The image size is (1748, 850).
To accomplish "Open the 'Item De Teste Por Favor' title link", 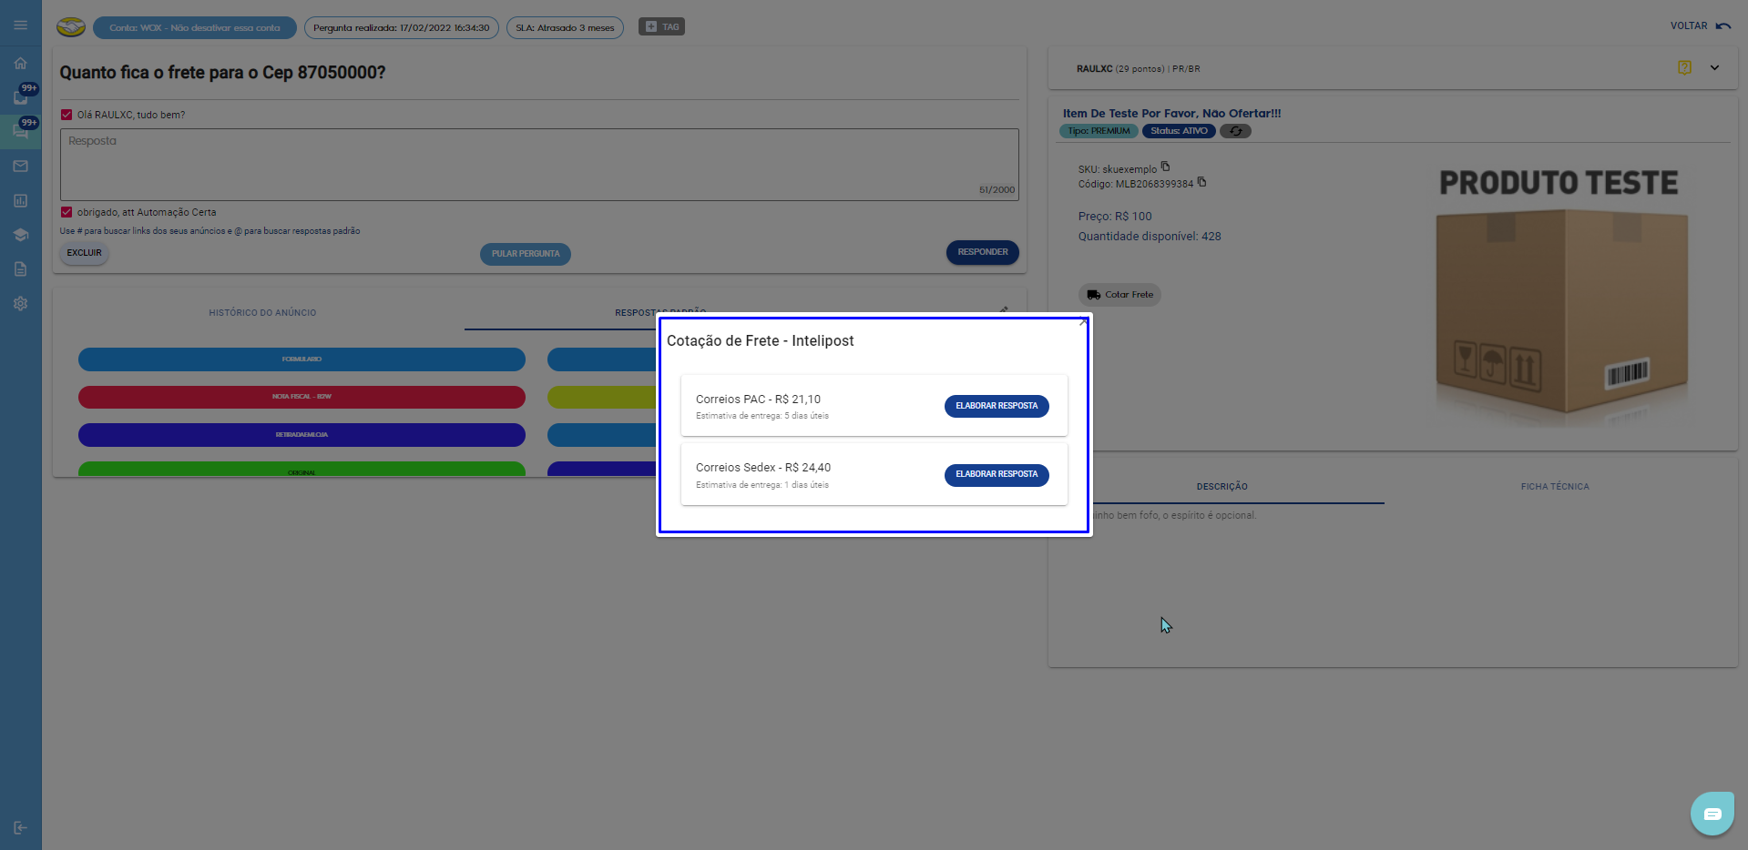I will tap(1171, 114).
